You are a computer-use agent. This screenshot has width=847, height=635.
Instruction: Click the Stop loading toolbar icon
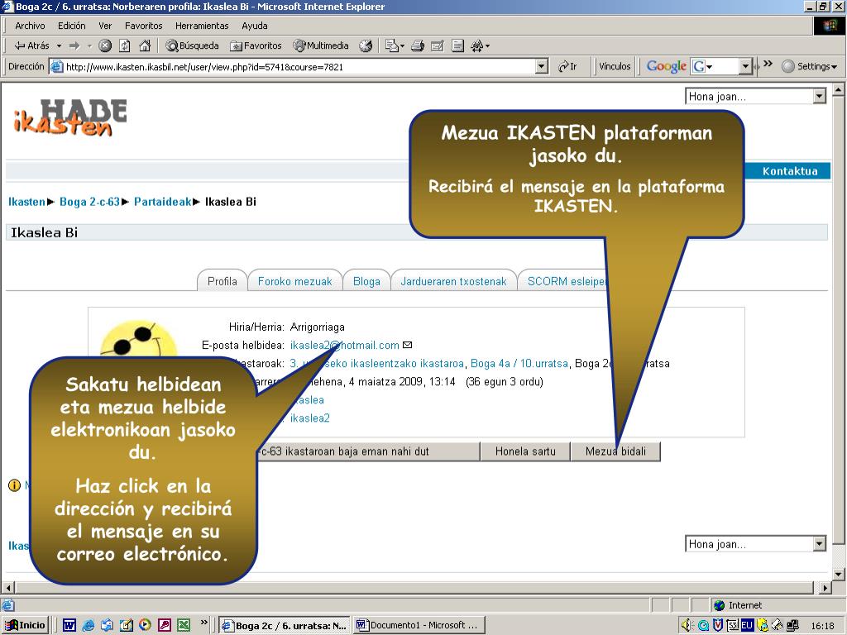tap(105, 46)
